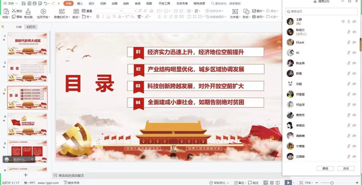Click the Arrange (排列) layers icon
This screenshot has height=185, width=362.
[254, 17]
